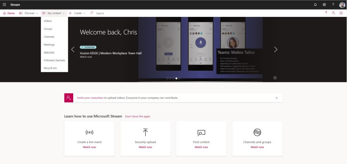Screen dimensions: 347x164
Task: Open the user profile avatar
Action: (342, 4)
